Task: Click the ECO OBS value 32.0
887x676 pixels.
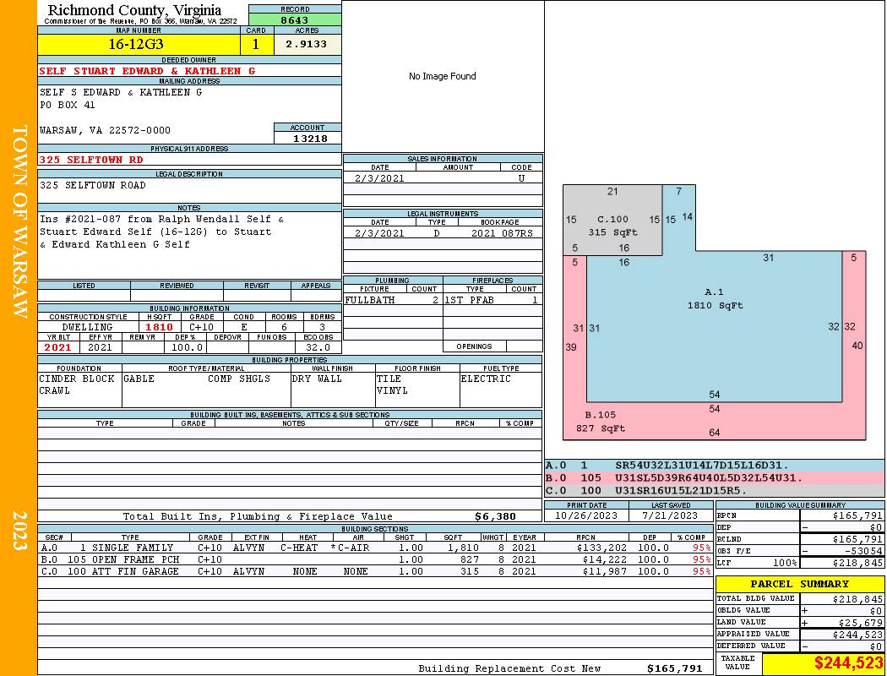Action: [x=318, y=347]
